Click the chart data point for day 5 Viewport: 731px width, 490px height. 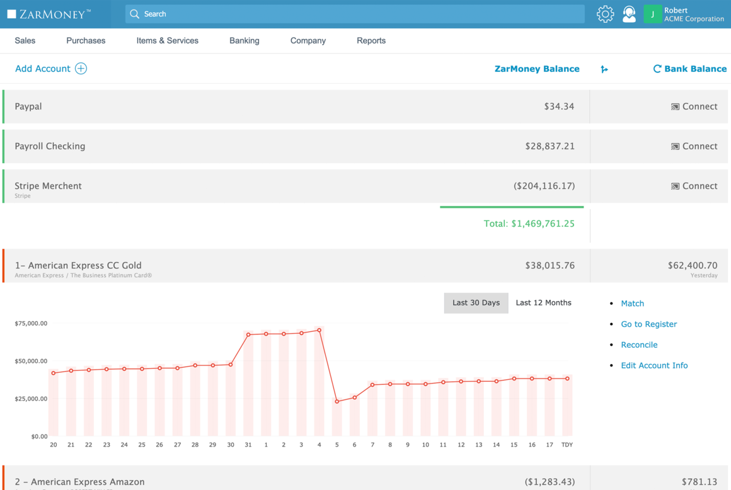(x=337, y=401)
